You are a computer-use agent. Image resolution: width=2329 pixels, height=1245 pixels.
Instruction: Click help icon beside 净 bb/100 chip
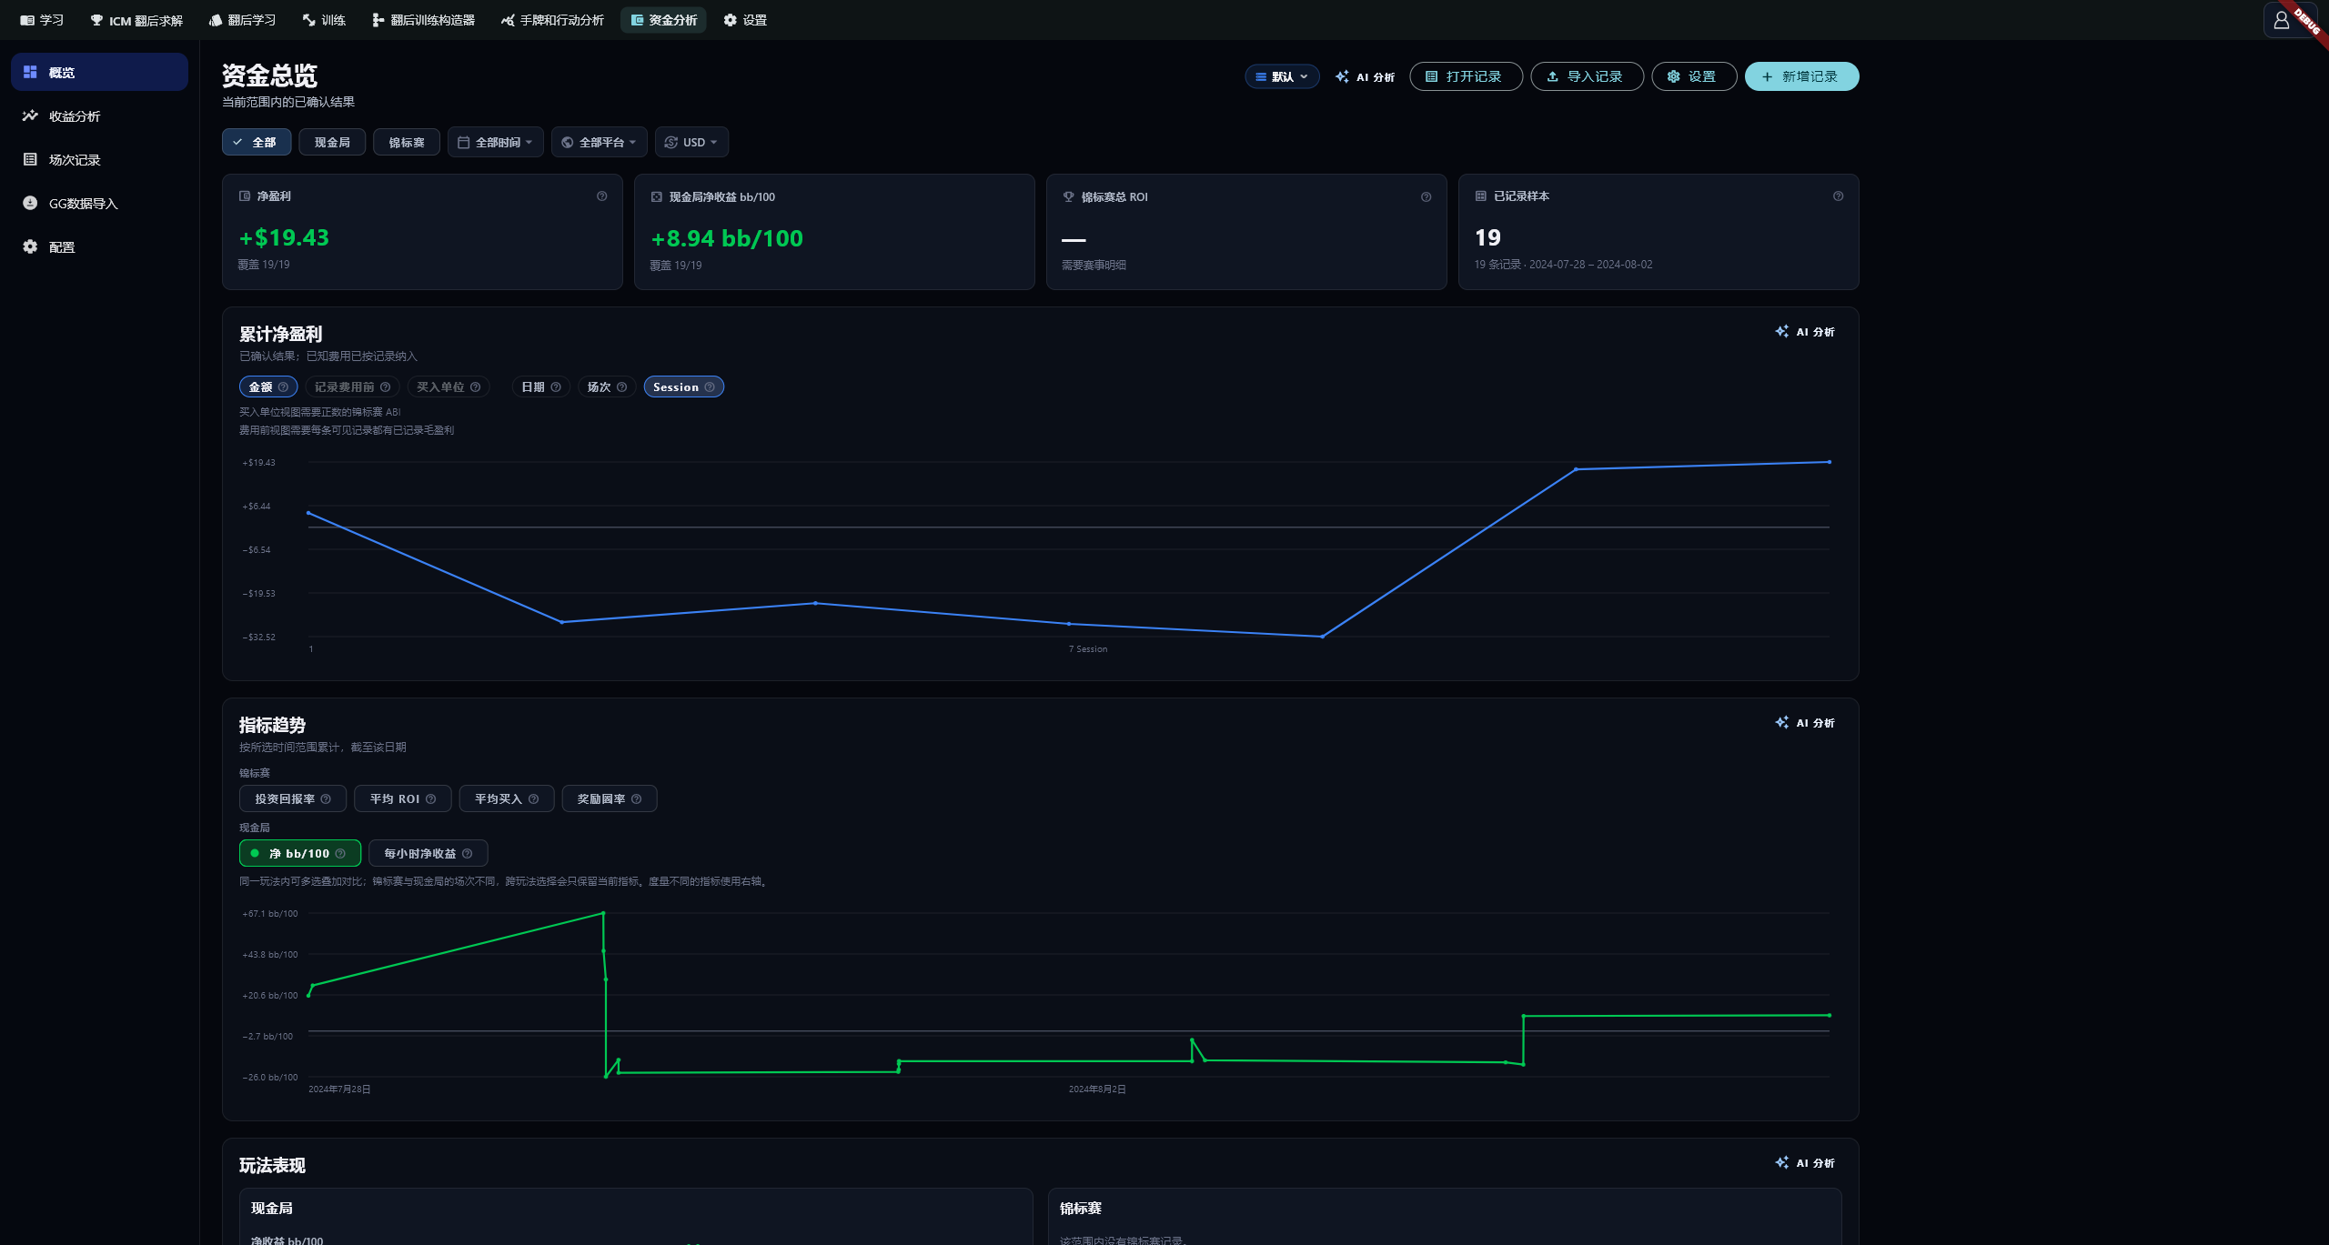tap(340, 854)
